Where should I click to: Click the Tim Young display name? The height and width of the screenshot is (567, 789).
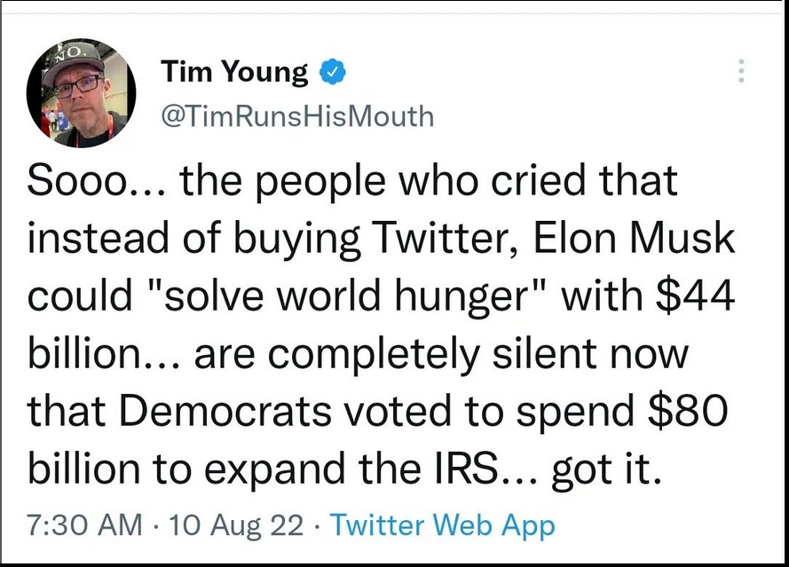234,73
